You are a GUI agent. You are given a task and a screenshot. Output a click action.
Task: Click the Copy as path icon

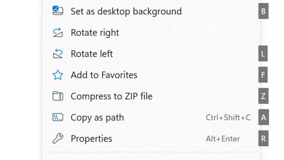click(x=58, y=117)
